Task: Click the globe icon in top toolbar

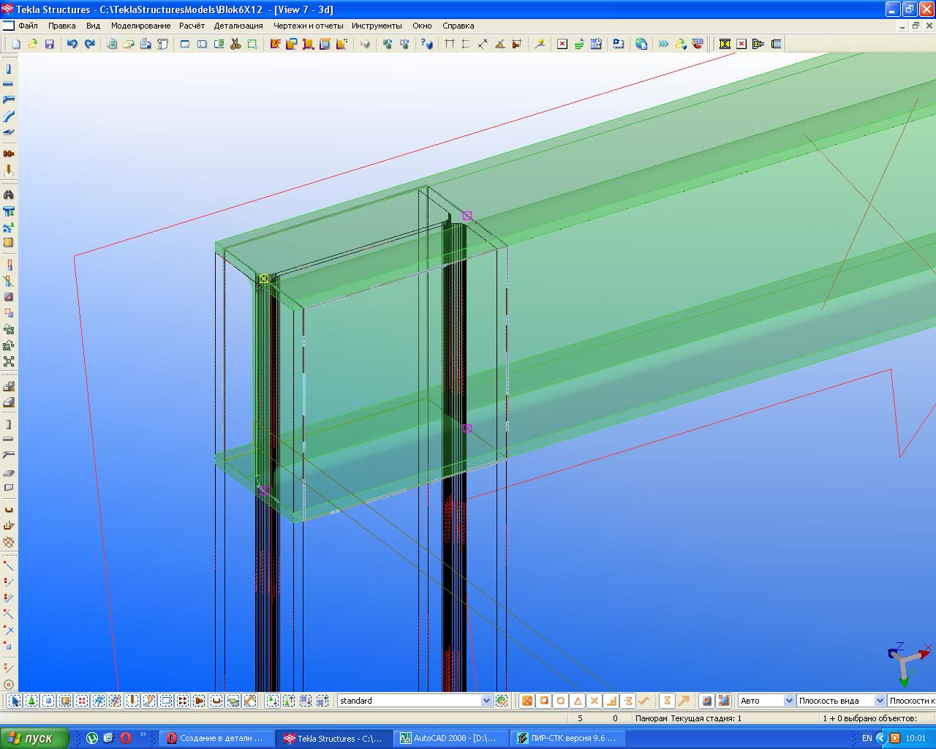Action: click(641, 44)
